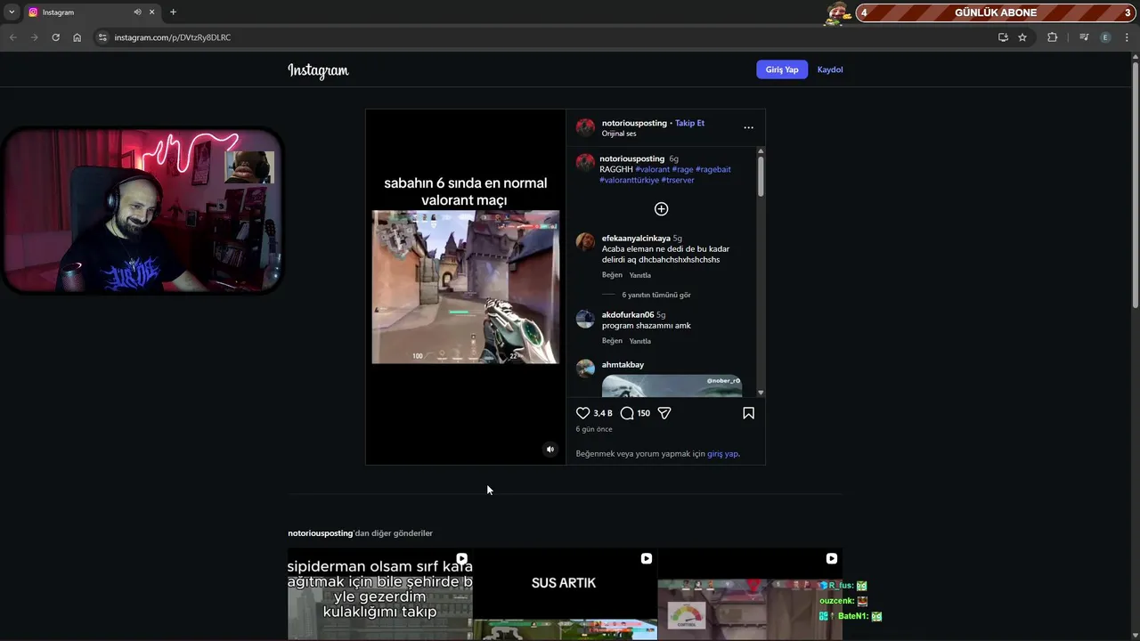
Task: Open akdofurkan06 commenter avatar
Action: 585,319
